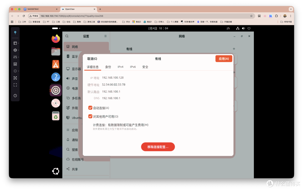Open the Help app in the dock
This screenshot has width=303, height=190.
click(x=56, y=77)
